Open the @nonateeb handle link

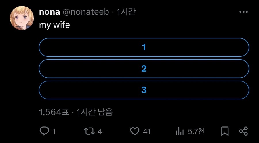tap(85, 12)
